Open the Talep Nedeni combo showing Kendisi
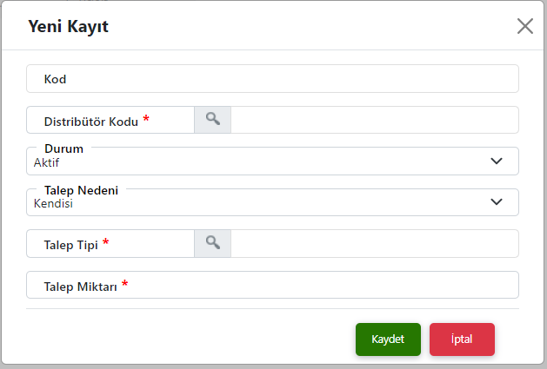 pyautogui.click(x=272, y=202)
